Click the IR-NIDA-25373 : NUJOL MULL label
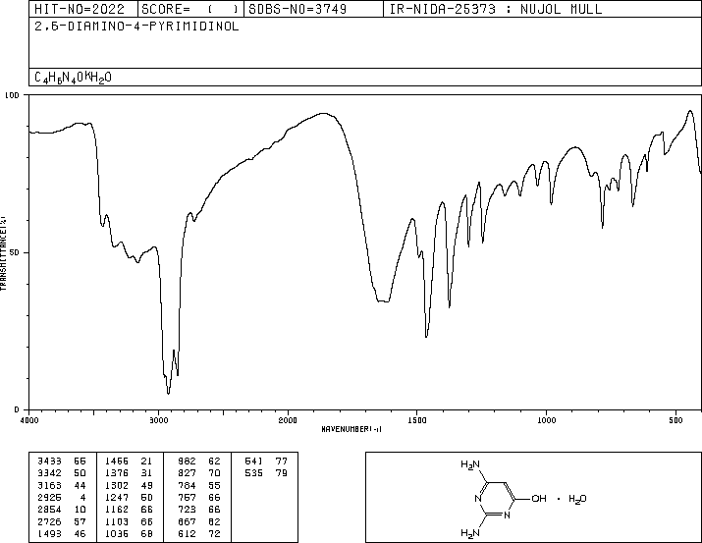 coord(496,9)
